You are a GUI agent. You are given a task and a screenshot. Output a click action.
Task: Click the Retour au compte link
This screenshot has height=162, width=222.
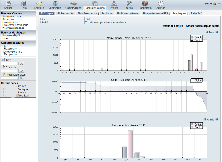click(172, 26)
